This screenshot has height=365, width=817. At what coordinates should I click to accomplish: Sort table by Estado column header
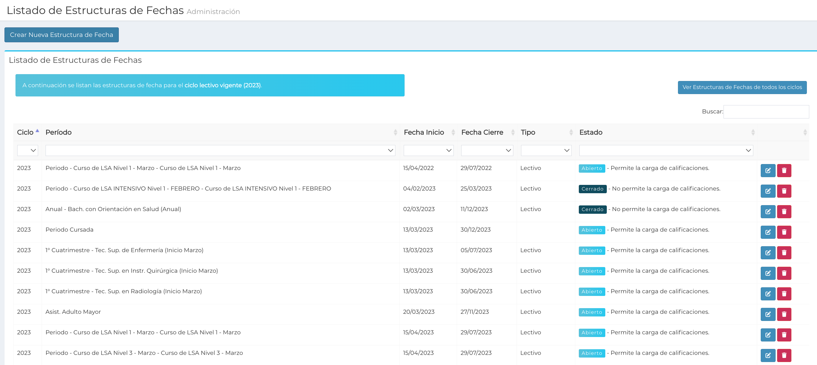click(x=590, y=132)
